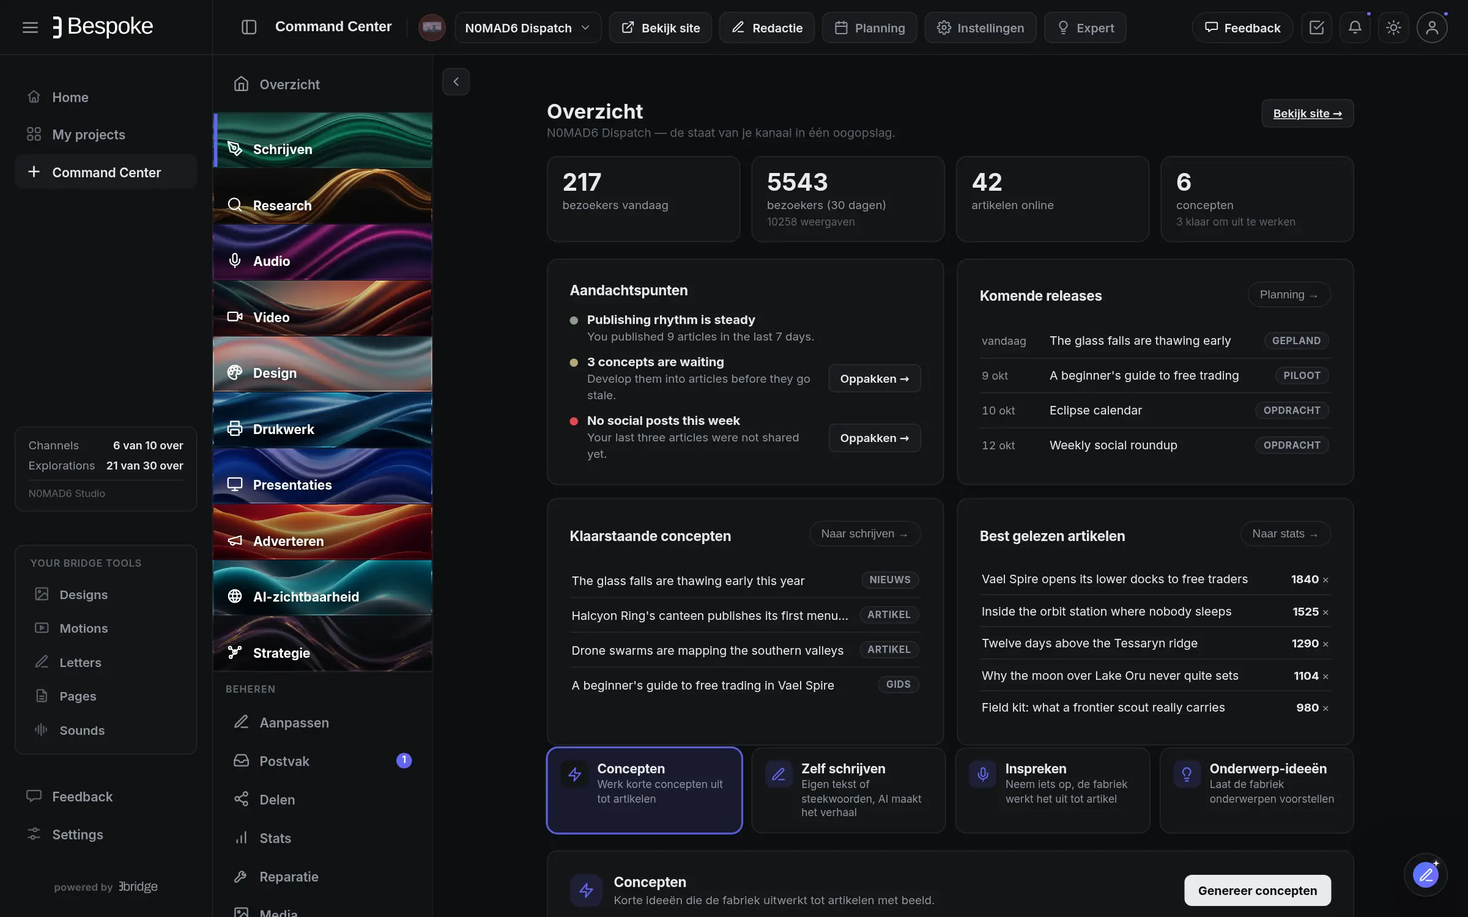
Task: Switch light/dark theme with sun icon
Action: click(x=1393, y=28)
